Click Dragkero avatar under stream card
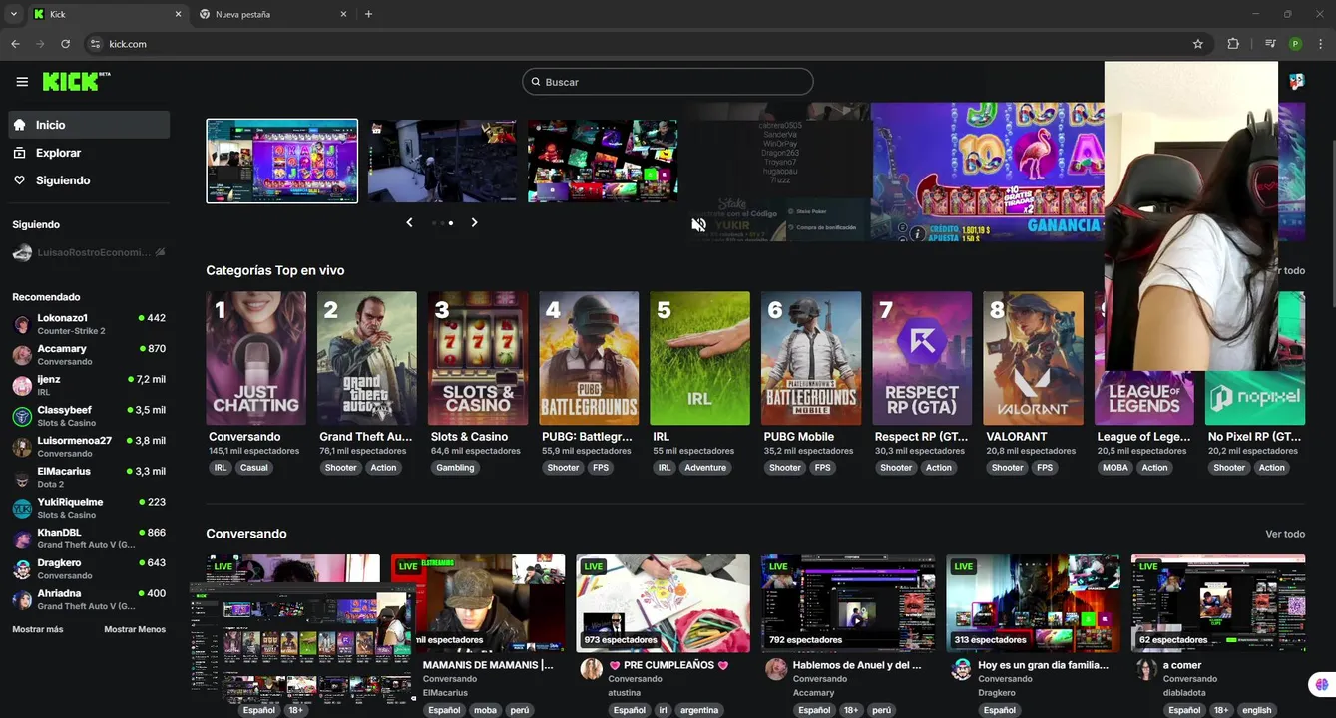This screenshot has width=1336, height=718. coord(961,669)
